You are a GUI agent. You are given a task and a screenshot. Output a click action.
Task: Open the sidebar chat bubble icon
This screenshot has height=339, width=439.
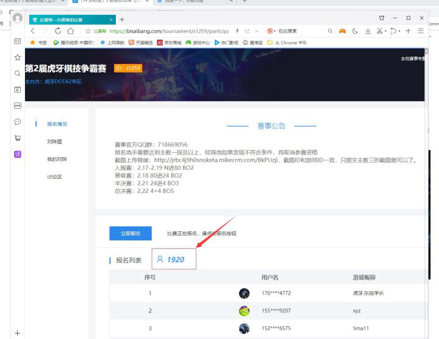click(x=17, y=122)
